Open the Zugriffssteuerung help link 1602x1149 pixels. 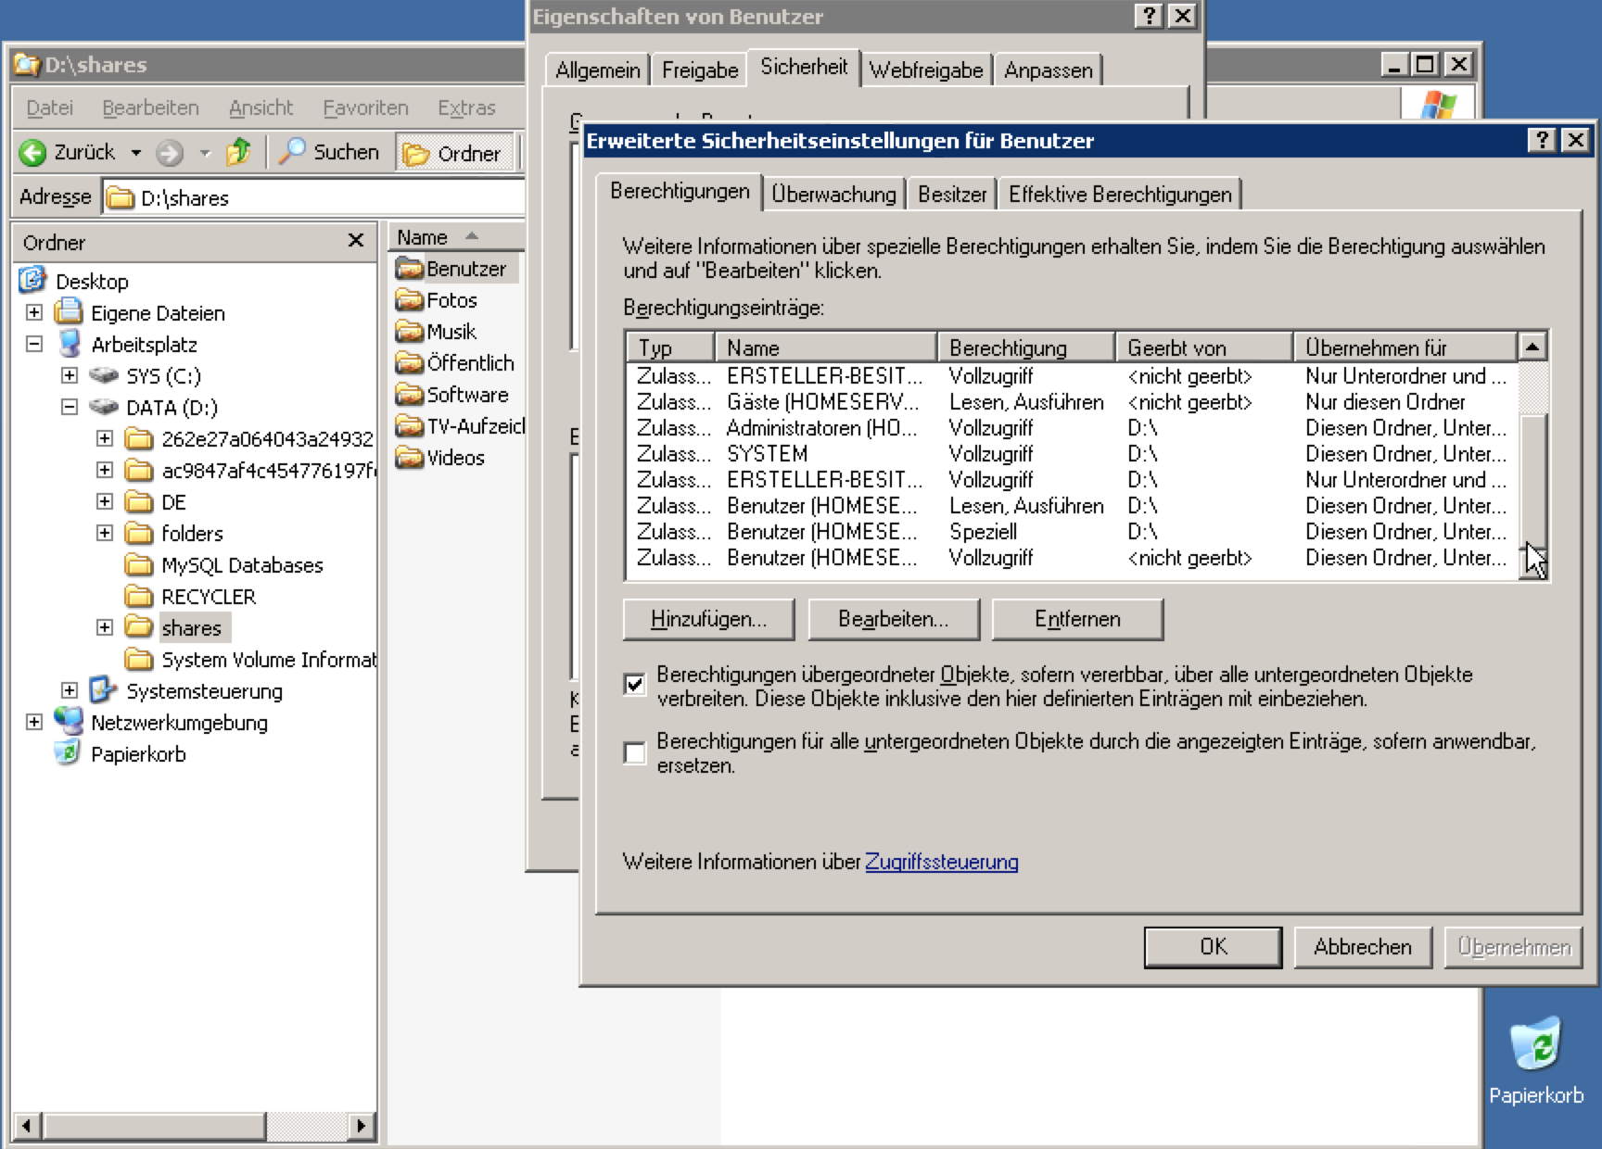941,862
